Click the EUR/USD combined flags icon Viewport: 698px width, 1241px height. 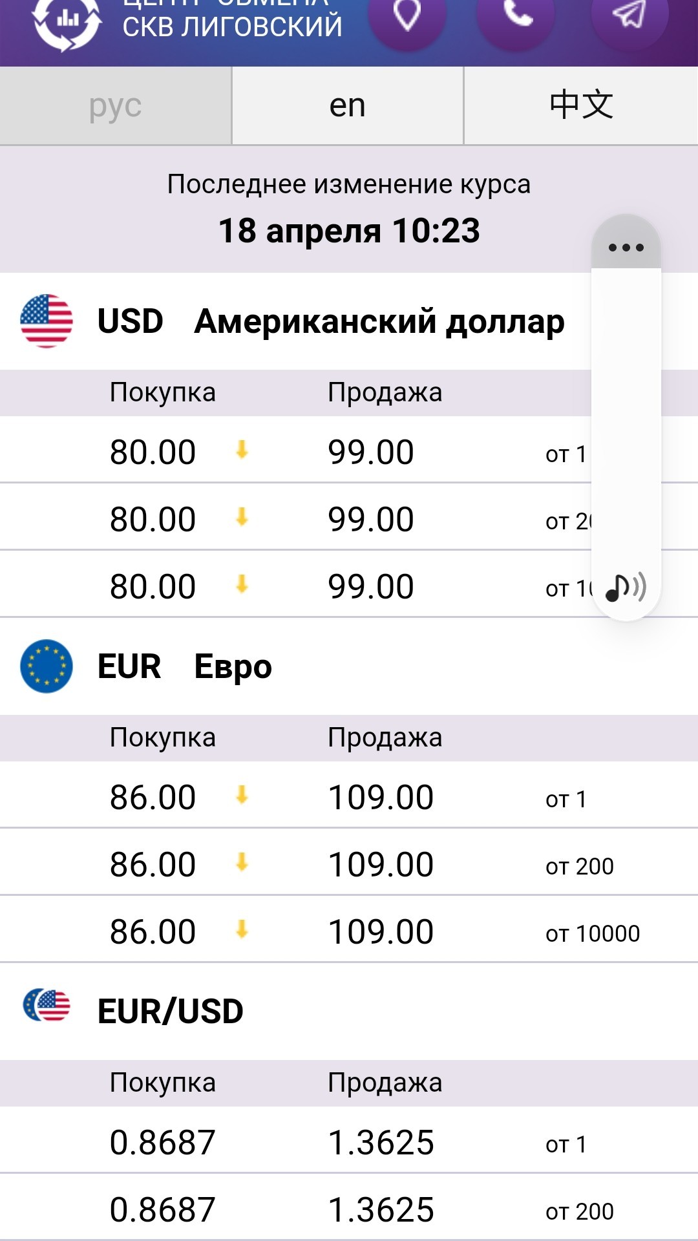pyautogui.click(x=47, y=1006)
